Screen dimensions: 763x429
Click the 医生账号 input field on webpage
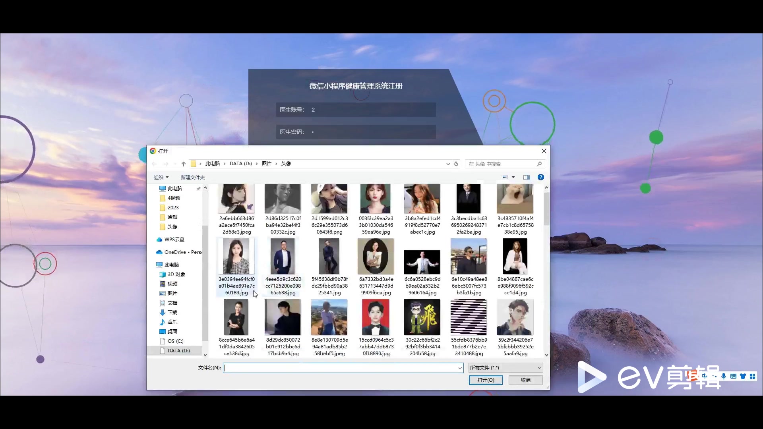[356, 110]
